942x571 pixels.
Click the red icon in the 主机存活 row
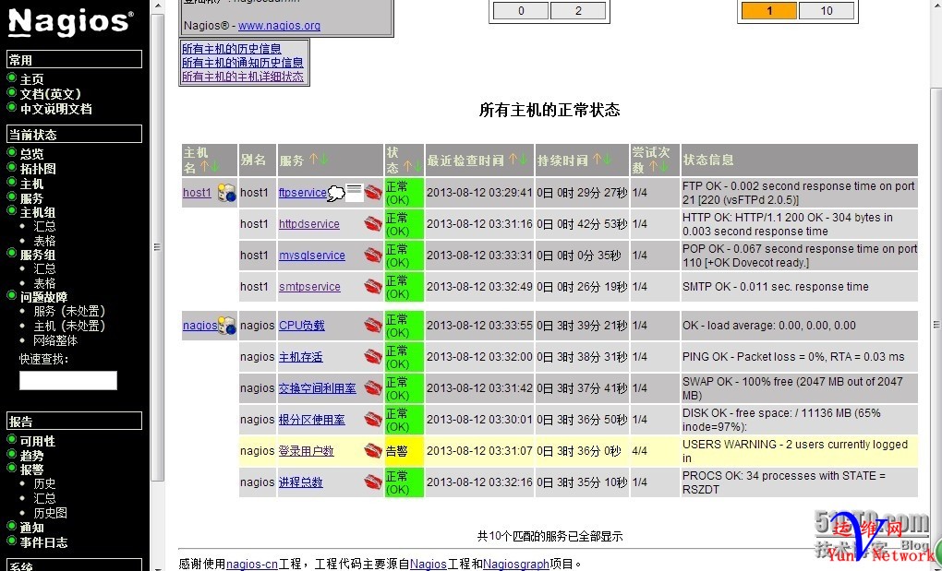click(373, 357)
